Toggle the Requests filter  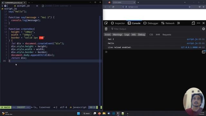click(167, 34)
